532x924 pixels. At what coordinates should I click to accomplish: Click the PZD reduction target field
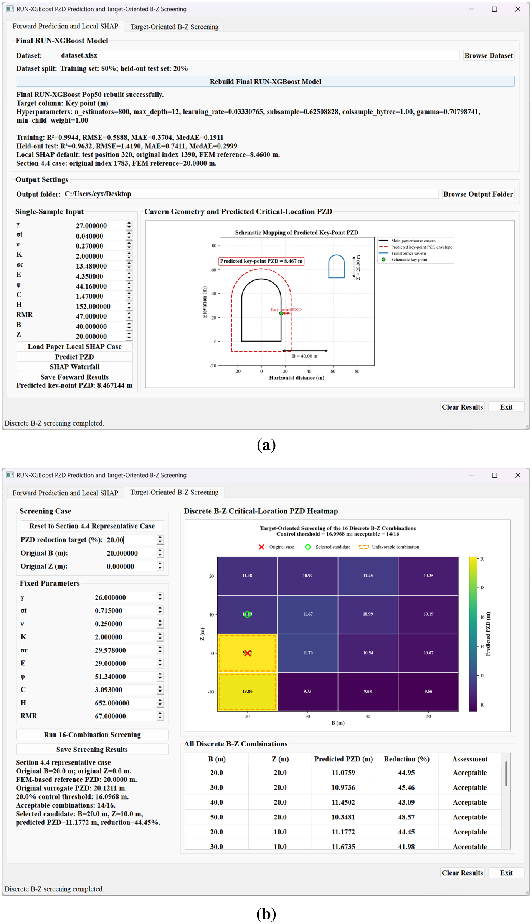click(131, 540)
